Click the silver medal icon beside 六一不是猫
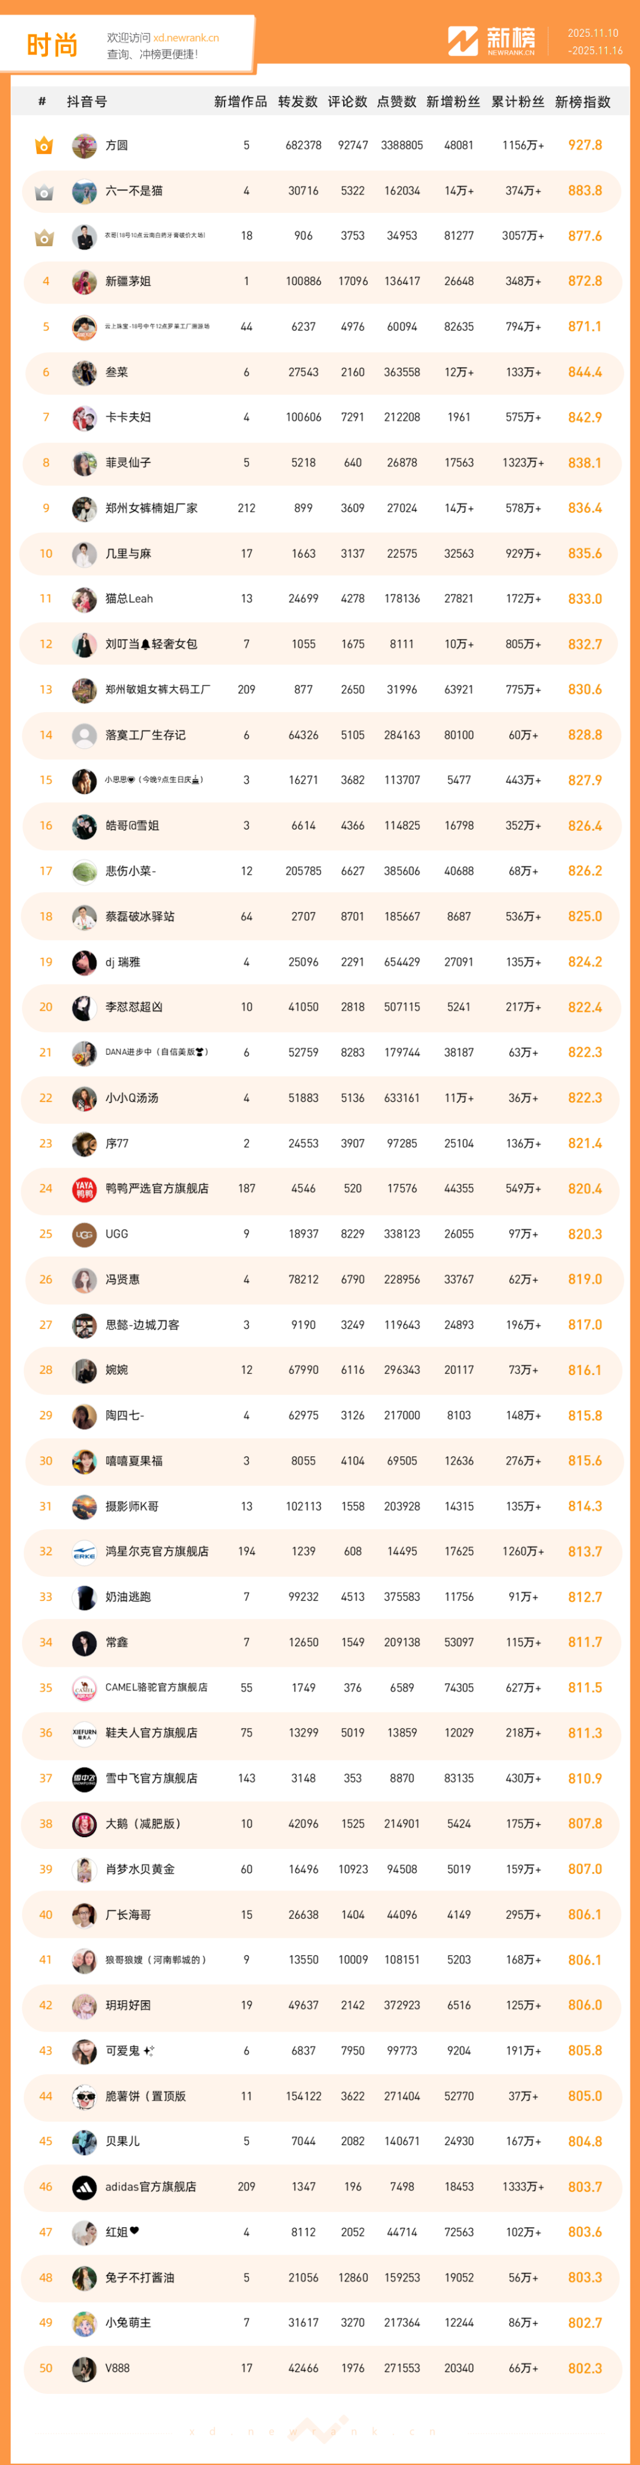This screenshot has width=640, height=2465. [44, 192]
